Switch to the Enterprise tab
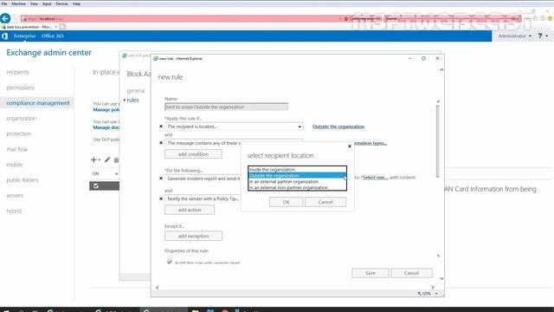Viewport: 554px width, 312px height. [x=25, y=36]
